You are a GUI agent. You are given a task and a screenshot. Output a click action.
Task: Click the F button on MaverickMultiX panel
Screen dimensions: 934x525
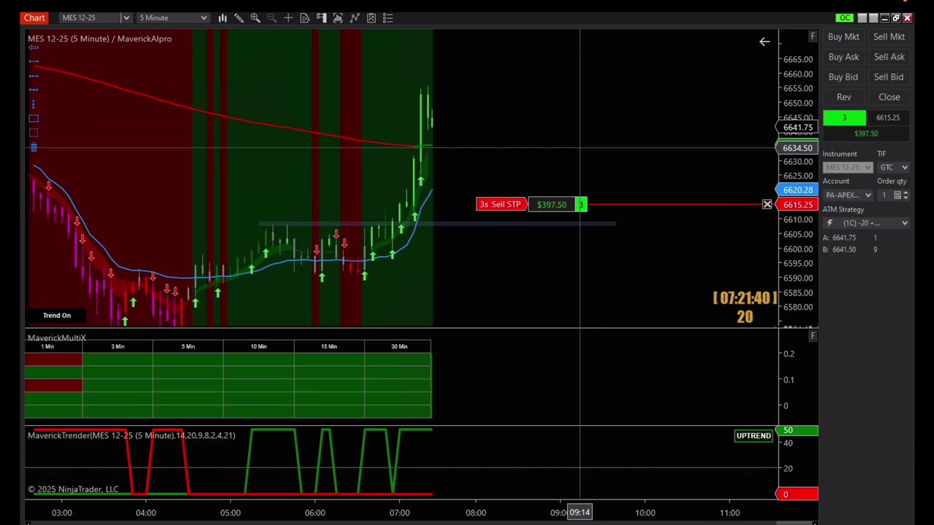(x=813, y=336)
